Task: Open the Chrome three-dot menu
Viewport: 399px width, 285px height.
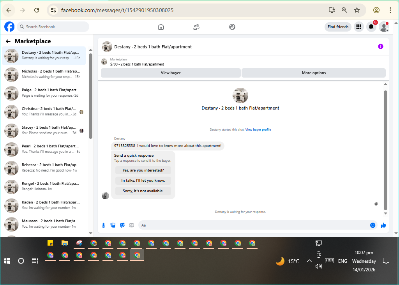Action: pos(390,10)
